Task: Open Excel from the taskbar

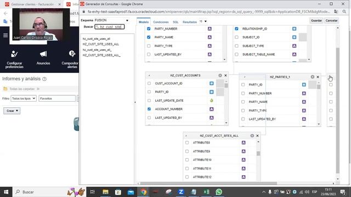Action: tap(206, 192)
